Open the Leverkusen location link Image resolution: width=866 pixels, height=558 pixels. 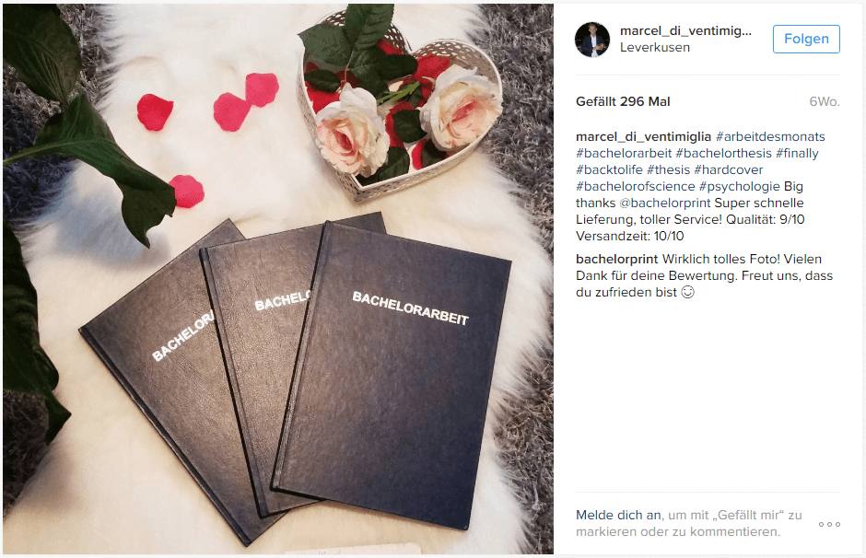[x=654, y=48]
